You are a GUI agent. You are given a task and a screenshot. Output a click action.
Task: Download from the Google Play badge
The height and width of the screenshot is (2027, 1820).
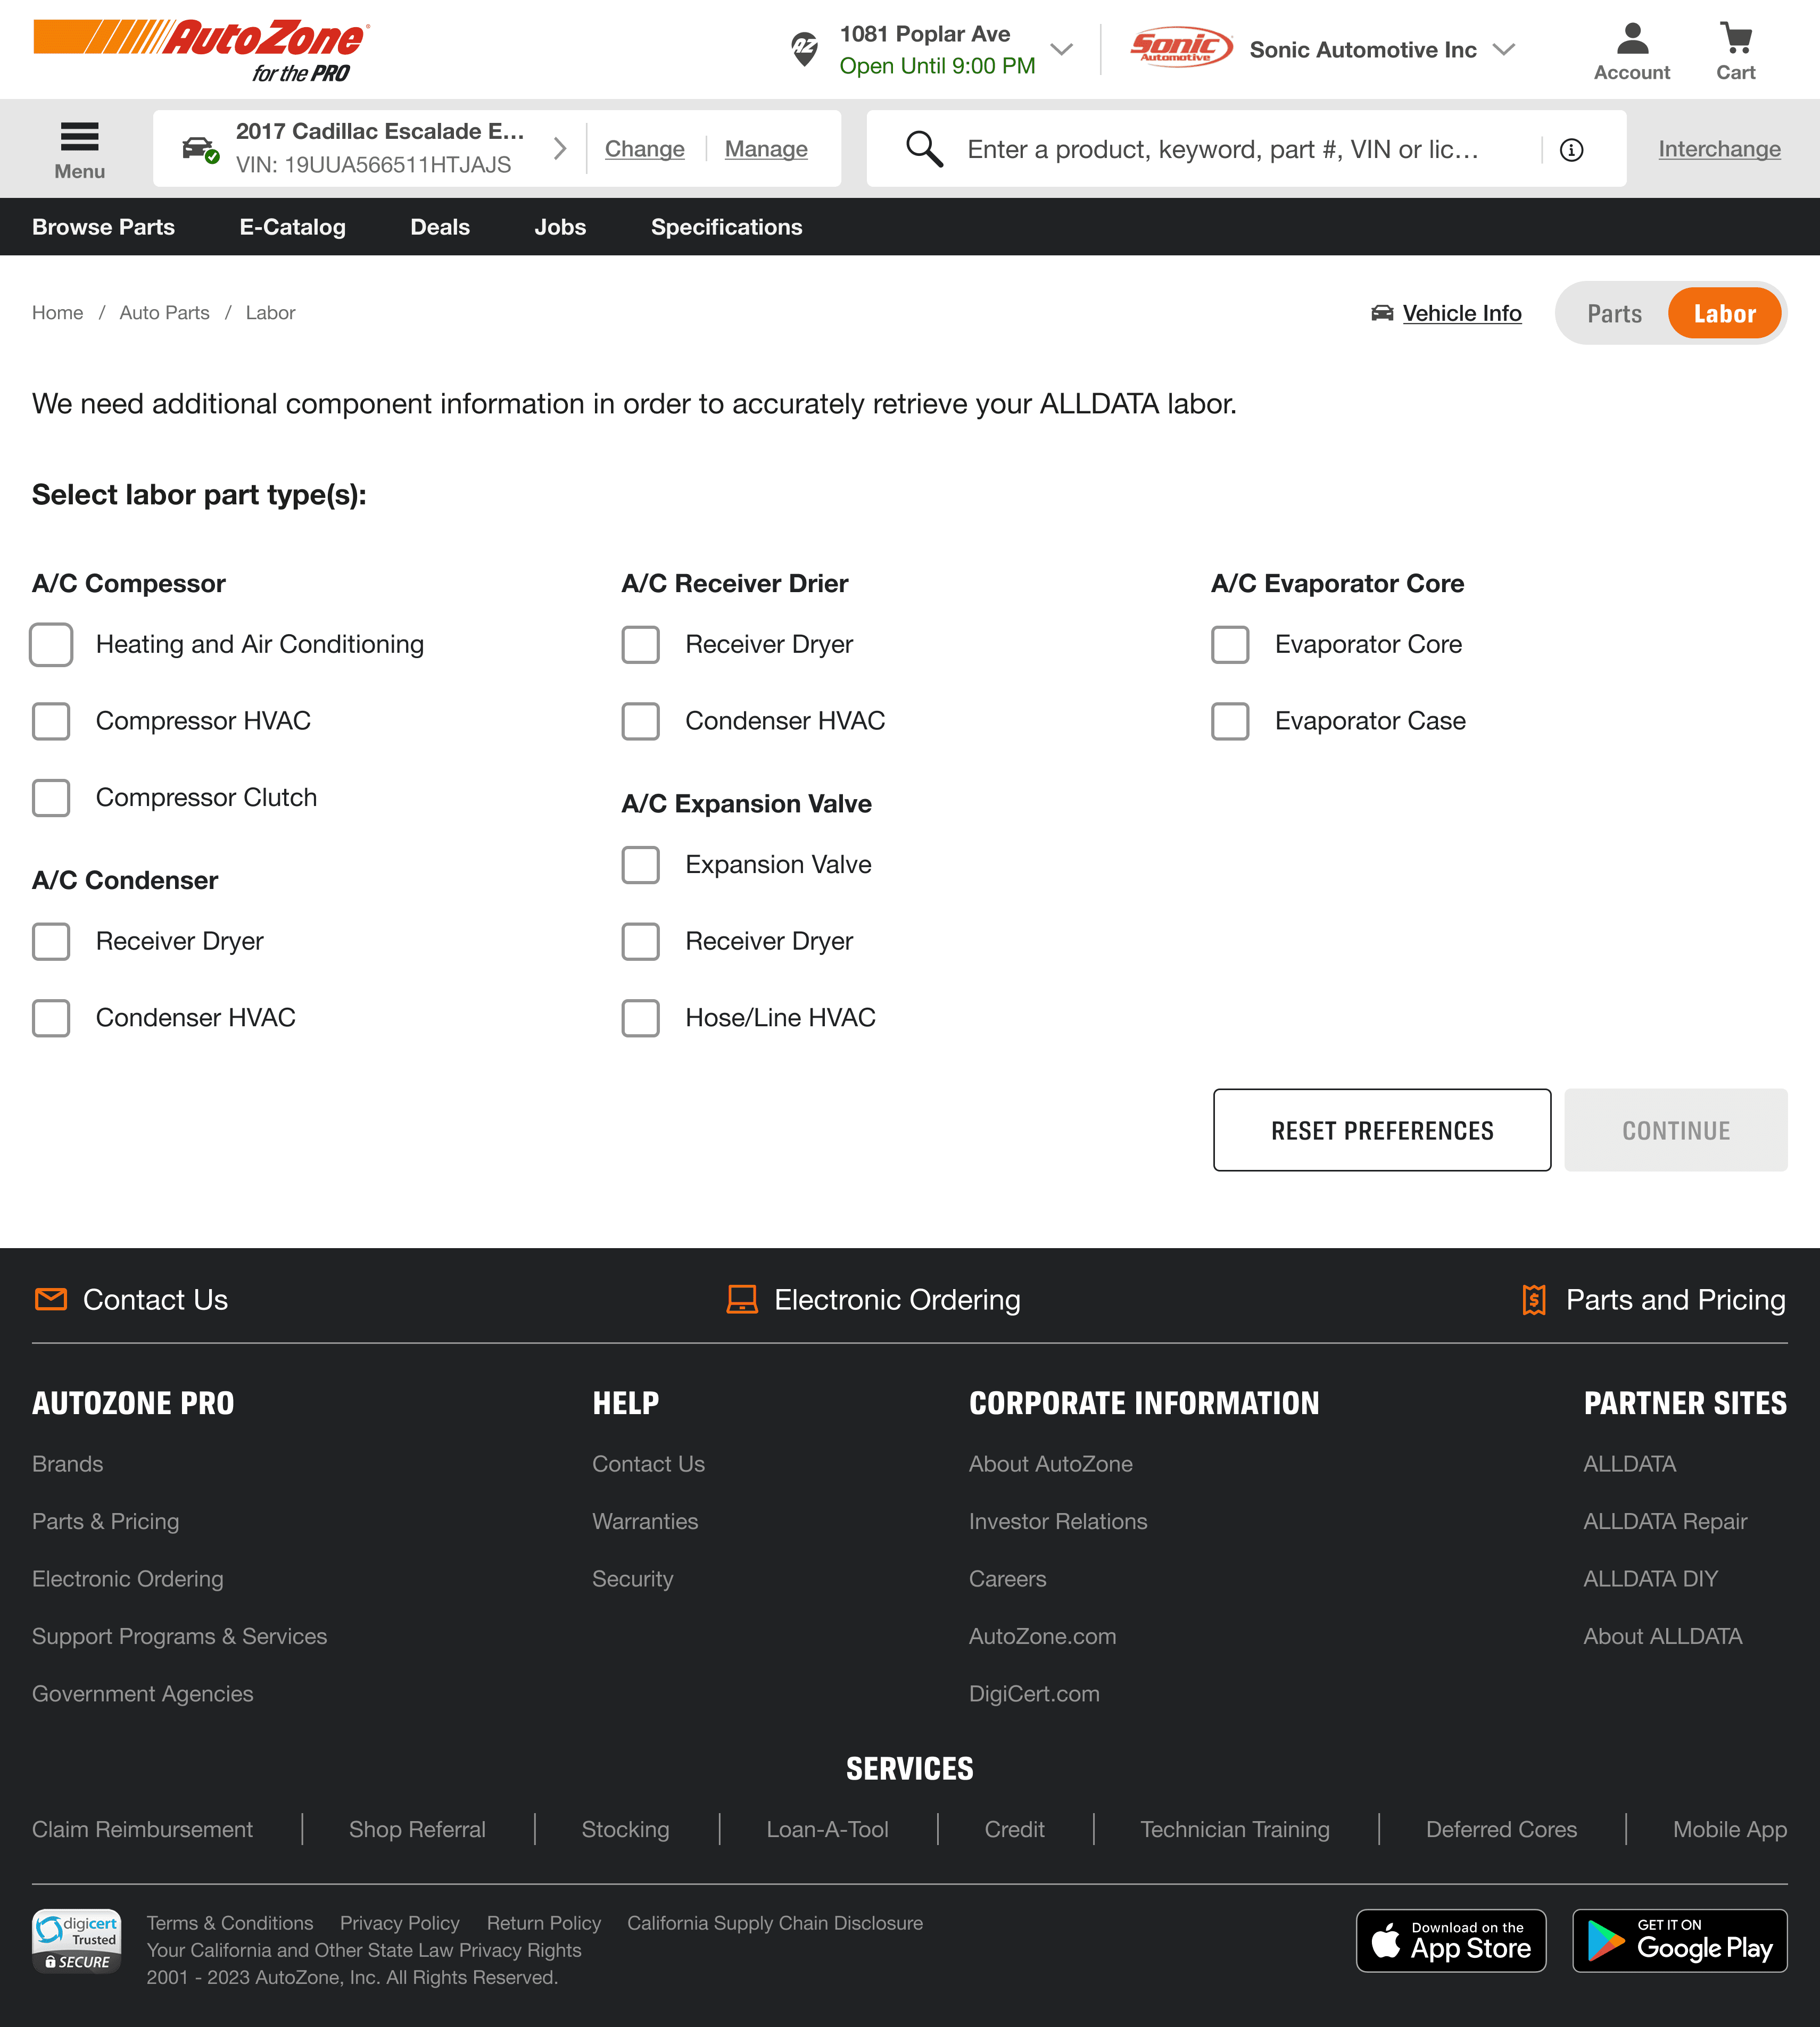[1679, 1940]
